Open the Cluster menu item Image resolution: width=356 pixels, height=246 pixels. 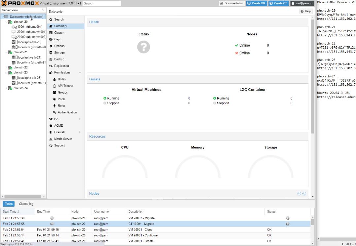point(59,33)
